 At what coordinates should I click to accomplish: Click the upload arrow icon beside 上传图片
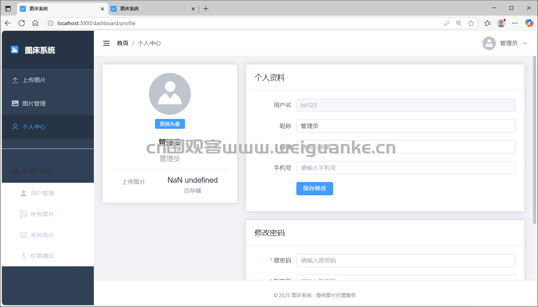coord(15,80)
